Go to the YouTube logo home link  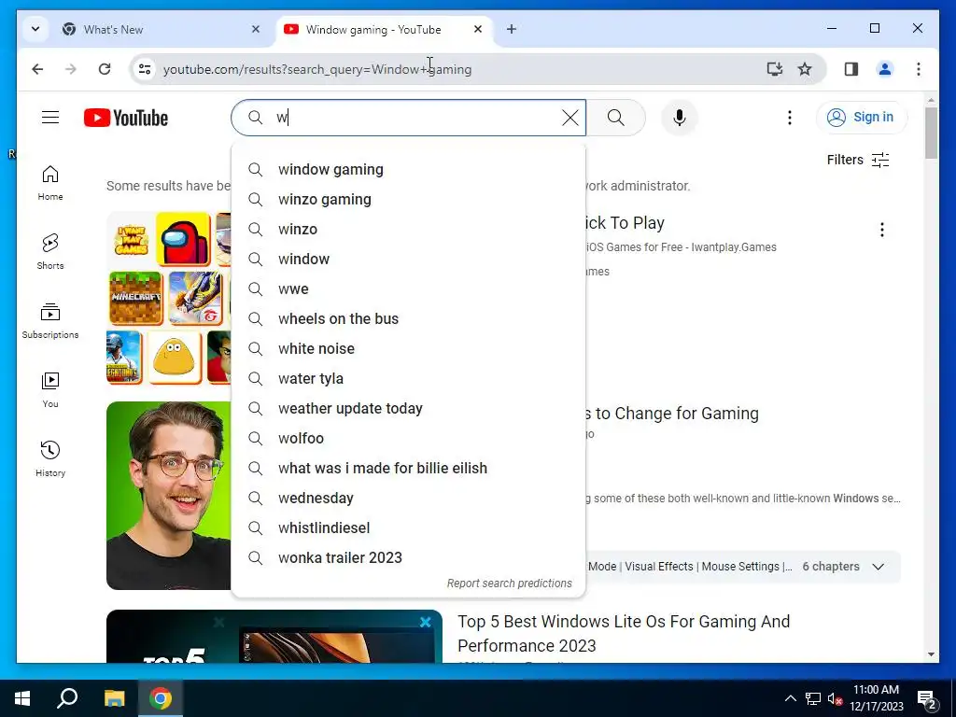(126, 118)
